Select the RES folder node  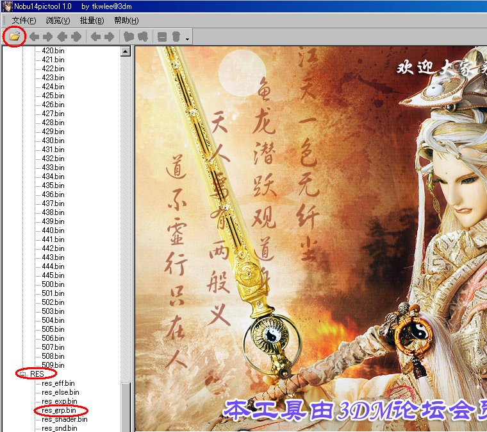37,374
